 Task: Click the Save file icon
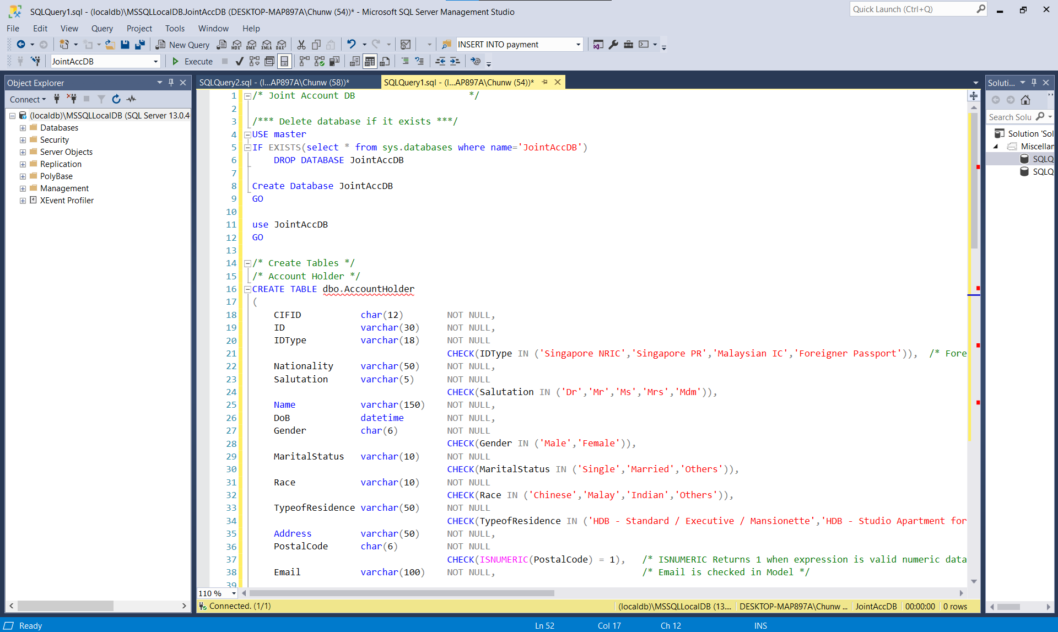click(125, 45)
